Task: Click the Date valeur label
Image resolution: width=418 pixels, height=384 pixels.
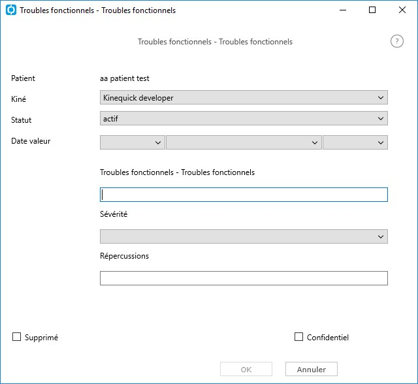Action: [x=31, y=141]
